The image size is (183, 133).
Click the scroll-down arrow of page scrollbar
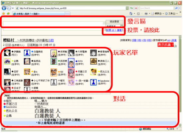pyautogui.click(x=180, y=125)
